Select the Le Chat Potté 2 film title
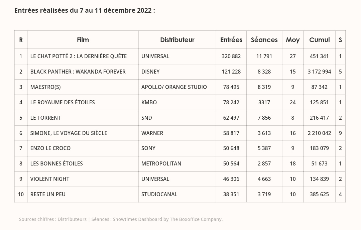Screen dimensions: 361x230 tap(79, 56)
